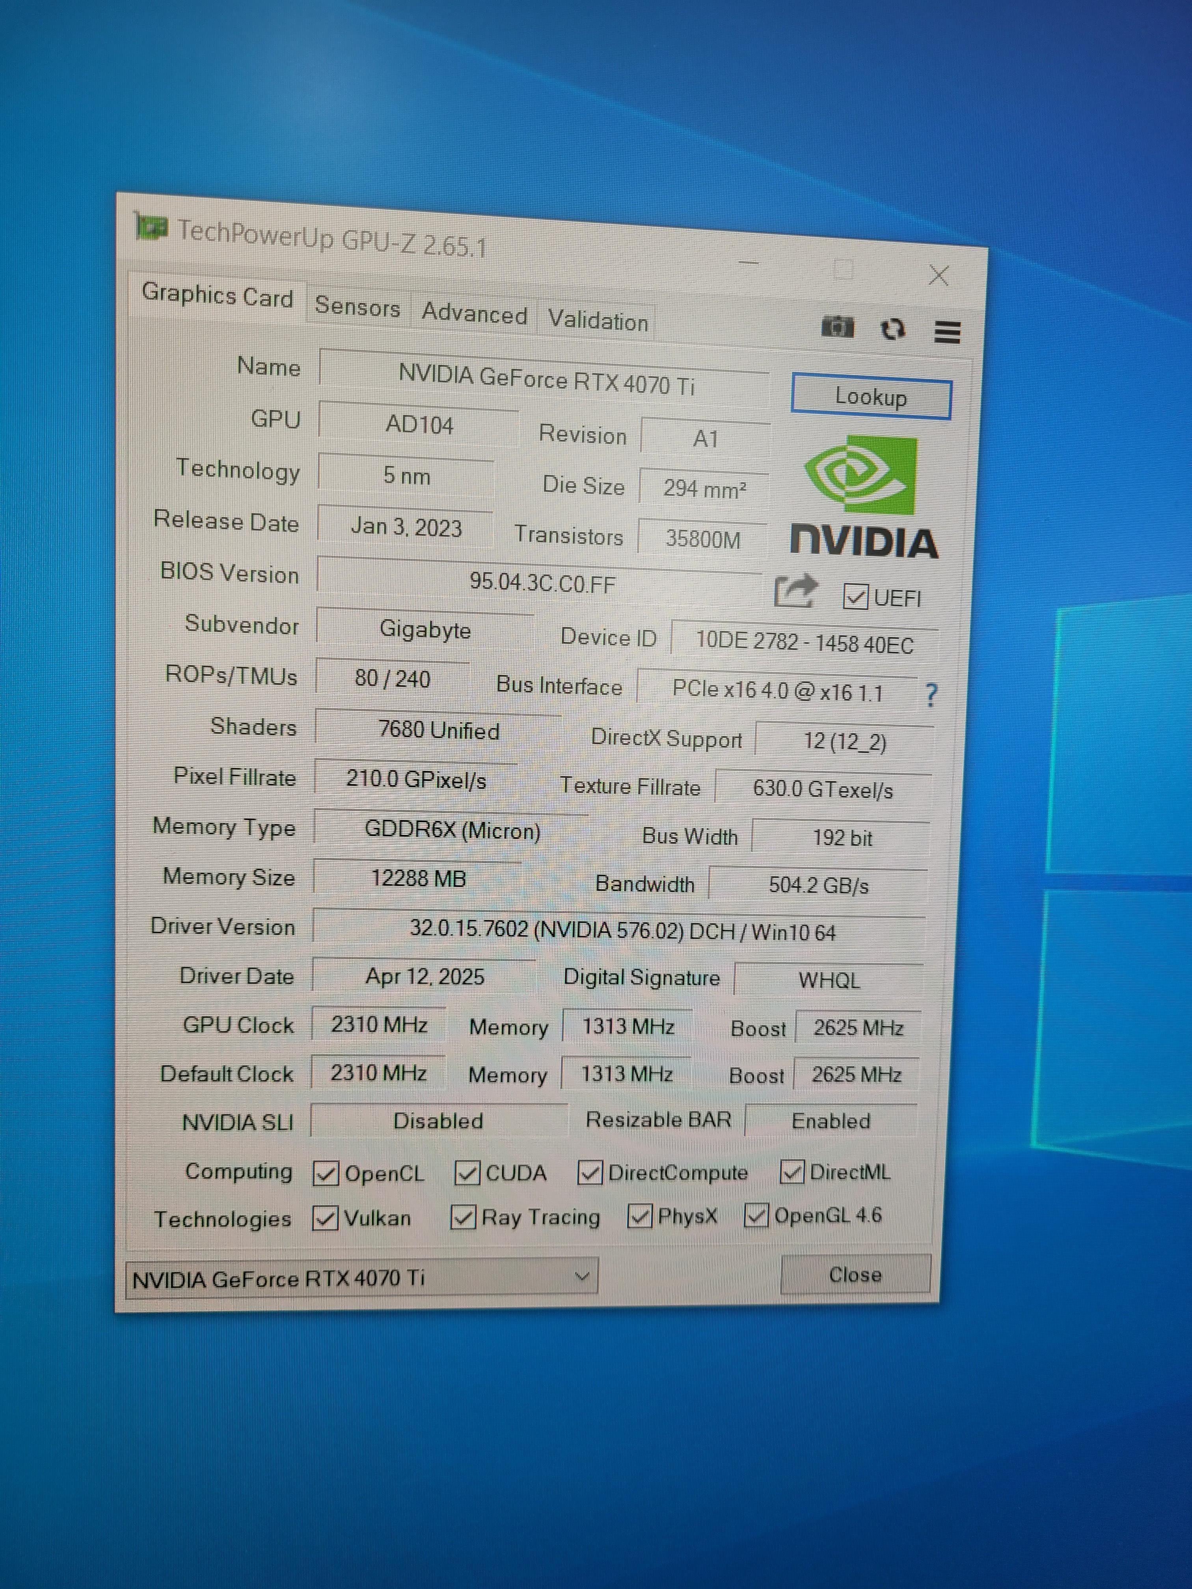The image size is (1192, 1589).
Task: Click the Memory Size value 12288 MB
Action: tap(418, 878)
